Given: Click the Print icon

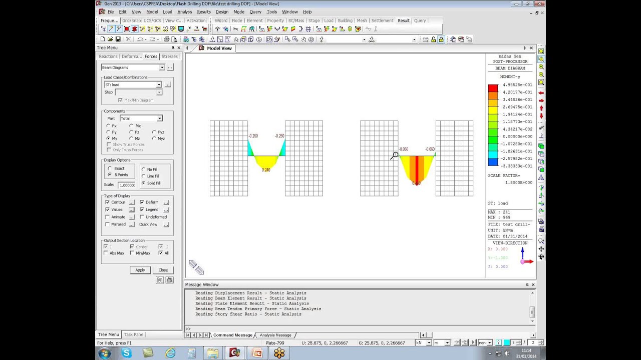Looking at the screenshot, I should (166, 39).
